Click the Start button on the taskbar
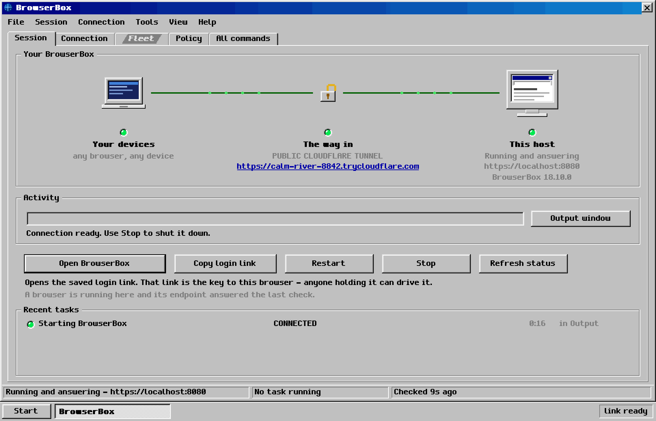The height and width of the screenshot is (421, 656). point(26,411)
